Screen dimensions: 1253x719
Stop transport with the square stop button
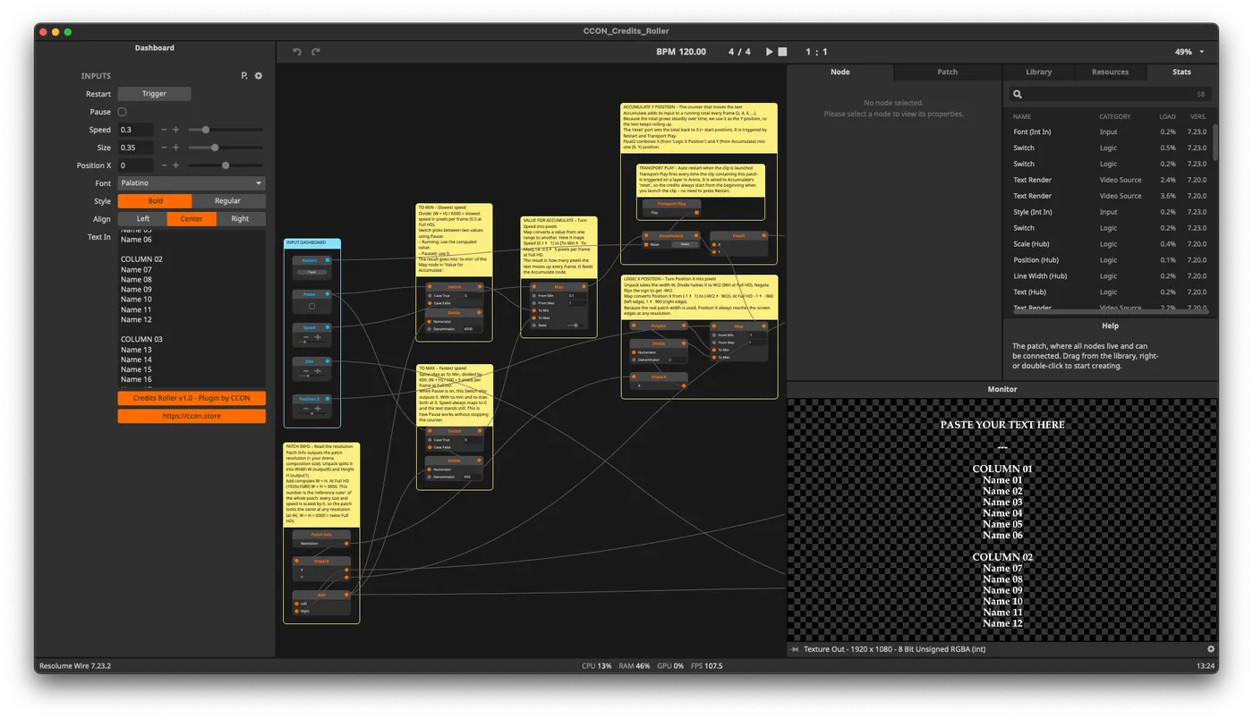(782, 52)
